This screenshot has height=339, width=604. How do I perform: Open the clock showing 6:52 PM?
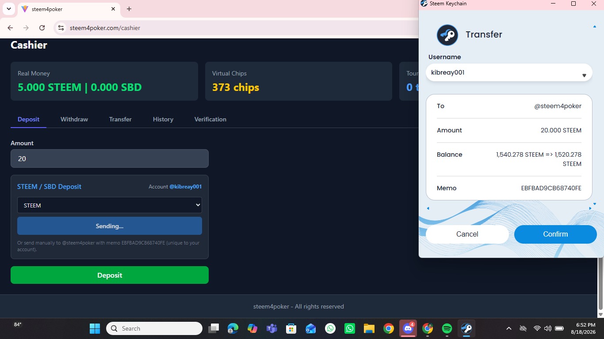[583, 328]
